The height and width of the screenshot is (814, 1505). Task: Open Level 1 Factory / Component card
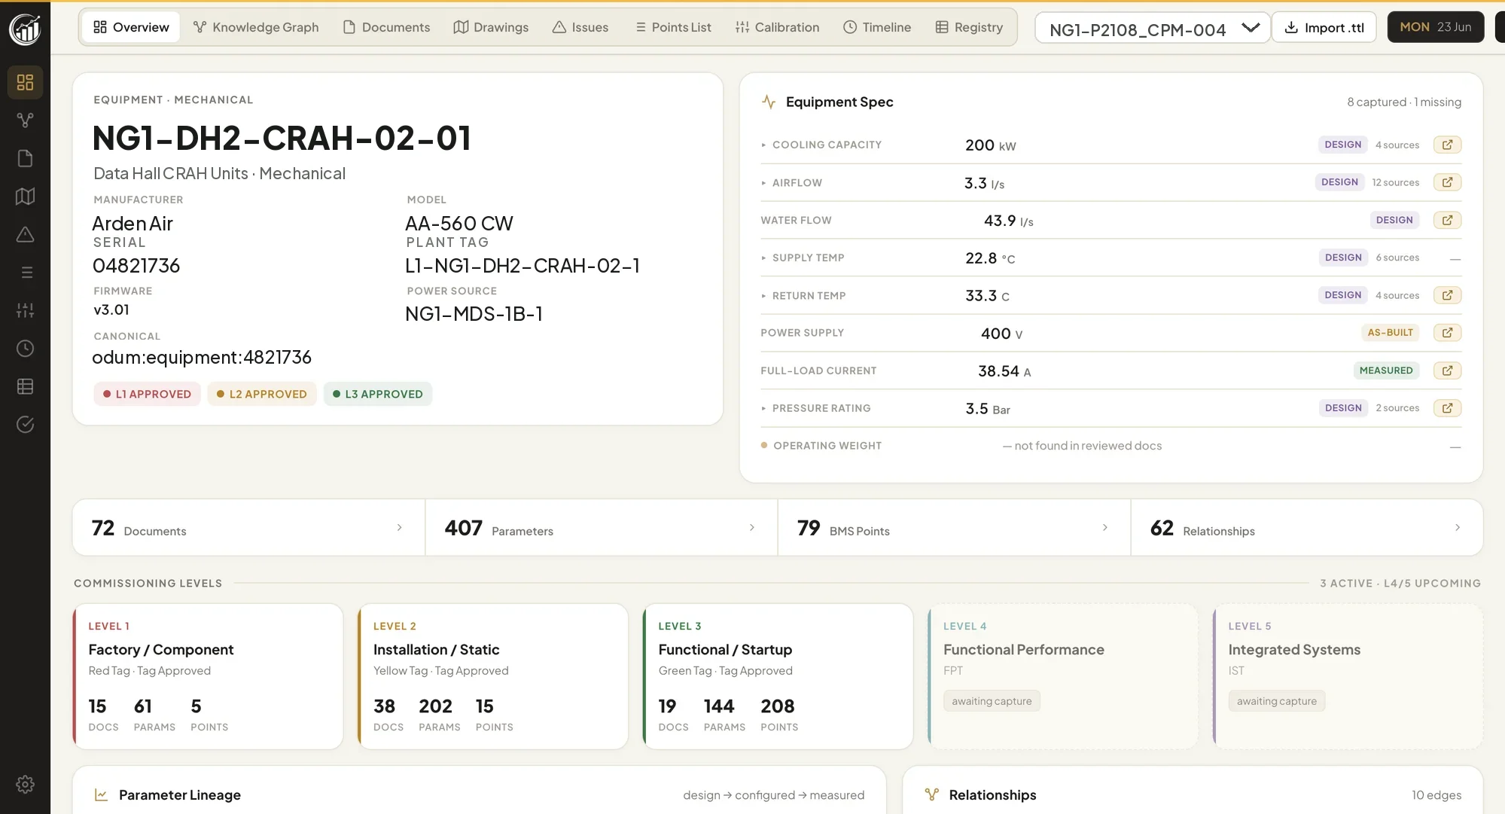pyautogui.click(x=208, y=676)
